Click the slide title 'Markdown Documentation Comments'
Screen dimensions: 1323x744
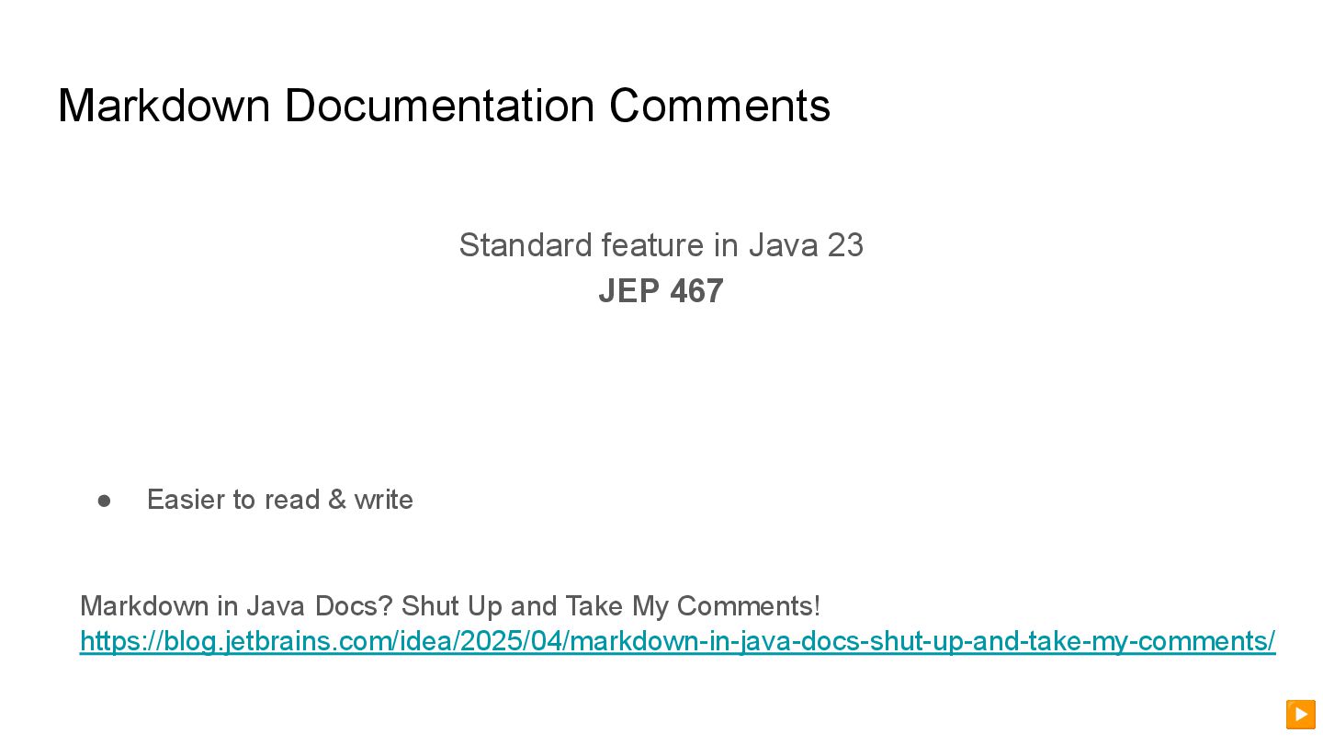(x=444, y=106)
